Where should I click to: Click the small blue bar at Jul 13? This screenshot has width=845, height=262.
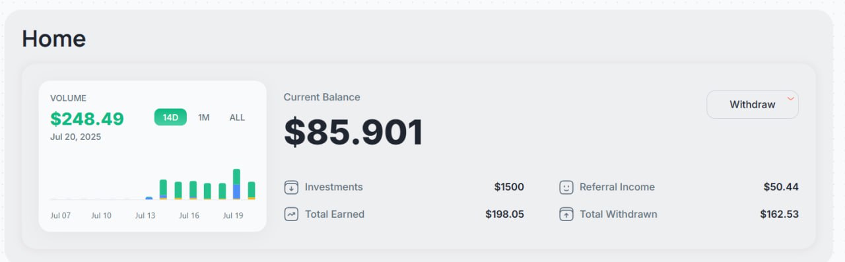(149, 198)
